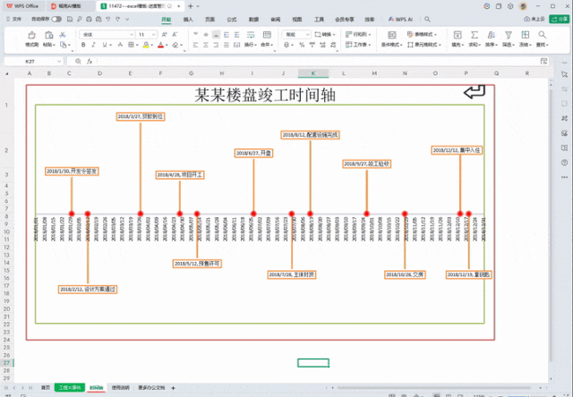Click the AutoSum sigma icon
573x397 pixels.
pos(475,35)
